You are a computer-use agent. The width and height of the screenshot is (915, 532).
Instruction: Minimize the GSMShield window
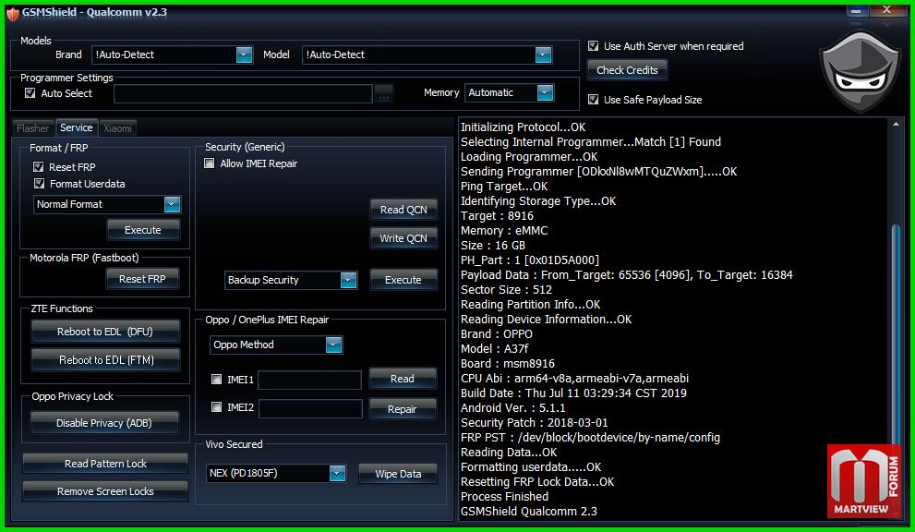[x=856, y=10]
